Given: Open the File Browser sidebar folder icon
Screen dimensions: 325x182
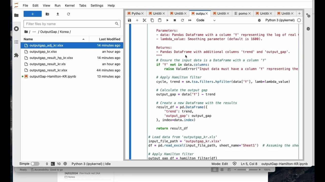Looking at the screenshot, I should pos(16,15).
